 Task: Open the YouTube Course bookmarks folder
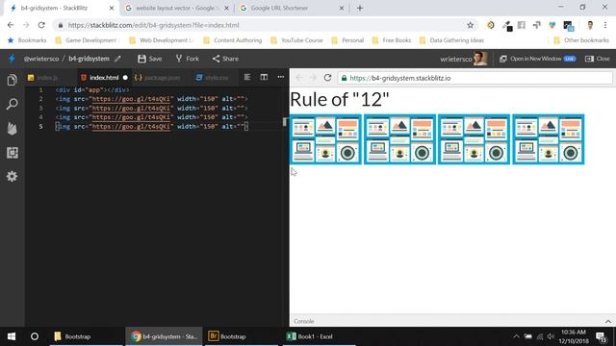297,40
